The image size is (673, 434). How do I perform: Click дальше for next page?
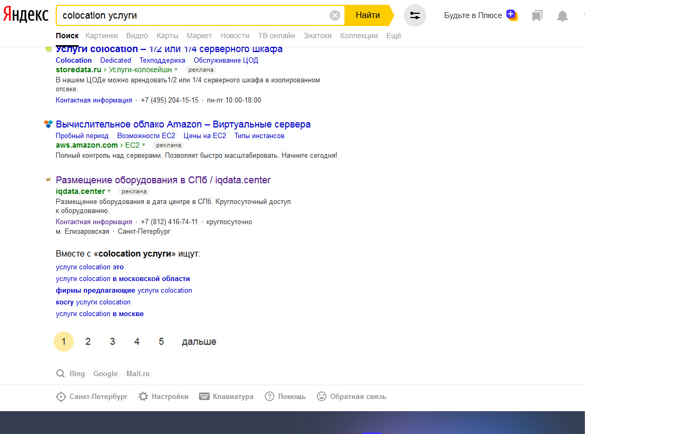click(x=199, y=342)
